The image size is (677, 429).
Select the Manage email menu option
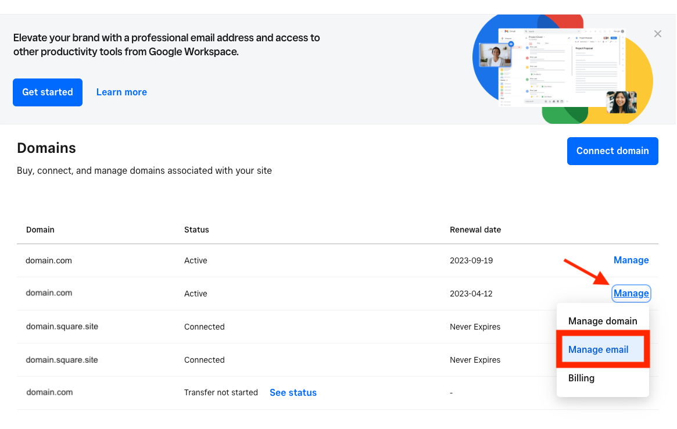pyautogui.click(x=599, y=349)
